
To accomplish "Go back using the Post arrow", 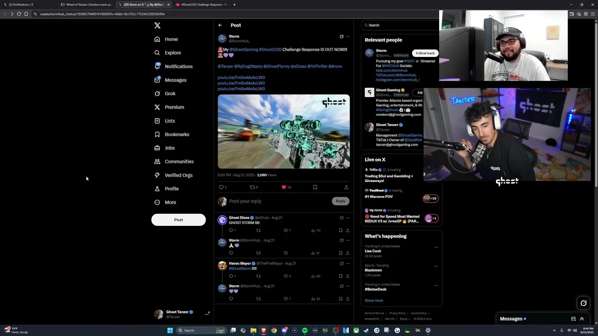I will click(x=220, y=25).
